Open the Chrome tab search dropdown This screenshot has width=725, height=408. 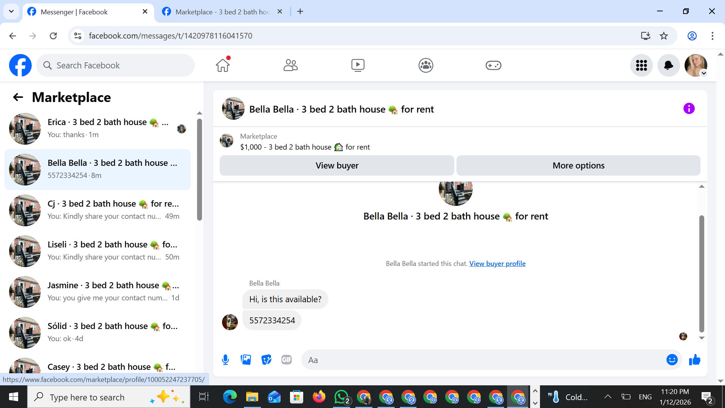11,11
